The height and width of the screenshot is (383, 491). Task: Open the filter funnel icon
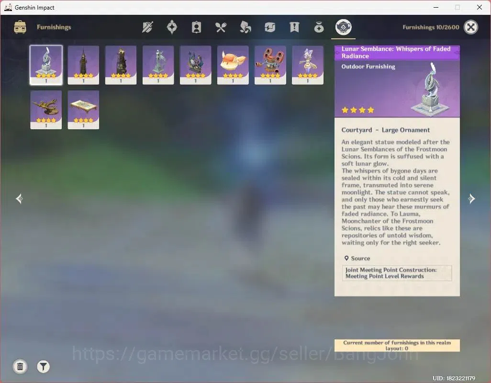click(43, 366)
